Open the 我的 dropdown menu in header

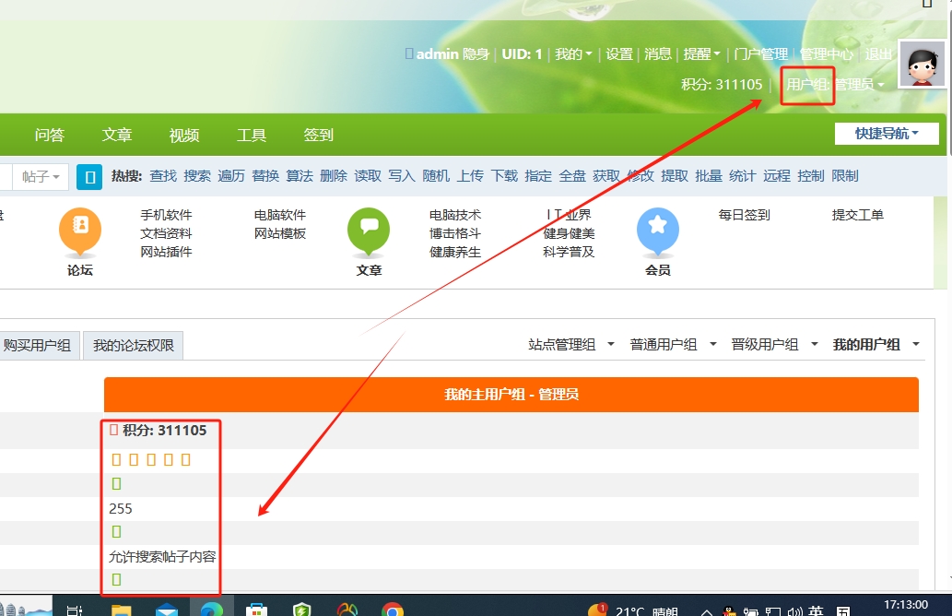pos(573,54)
